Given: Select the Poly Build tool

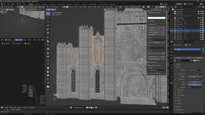Looking at the screenshot, I should point(48,68).
